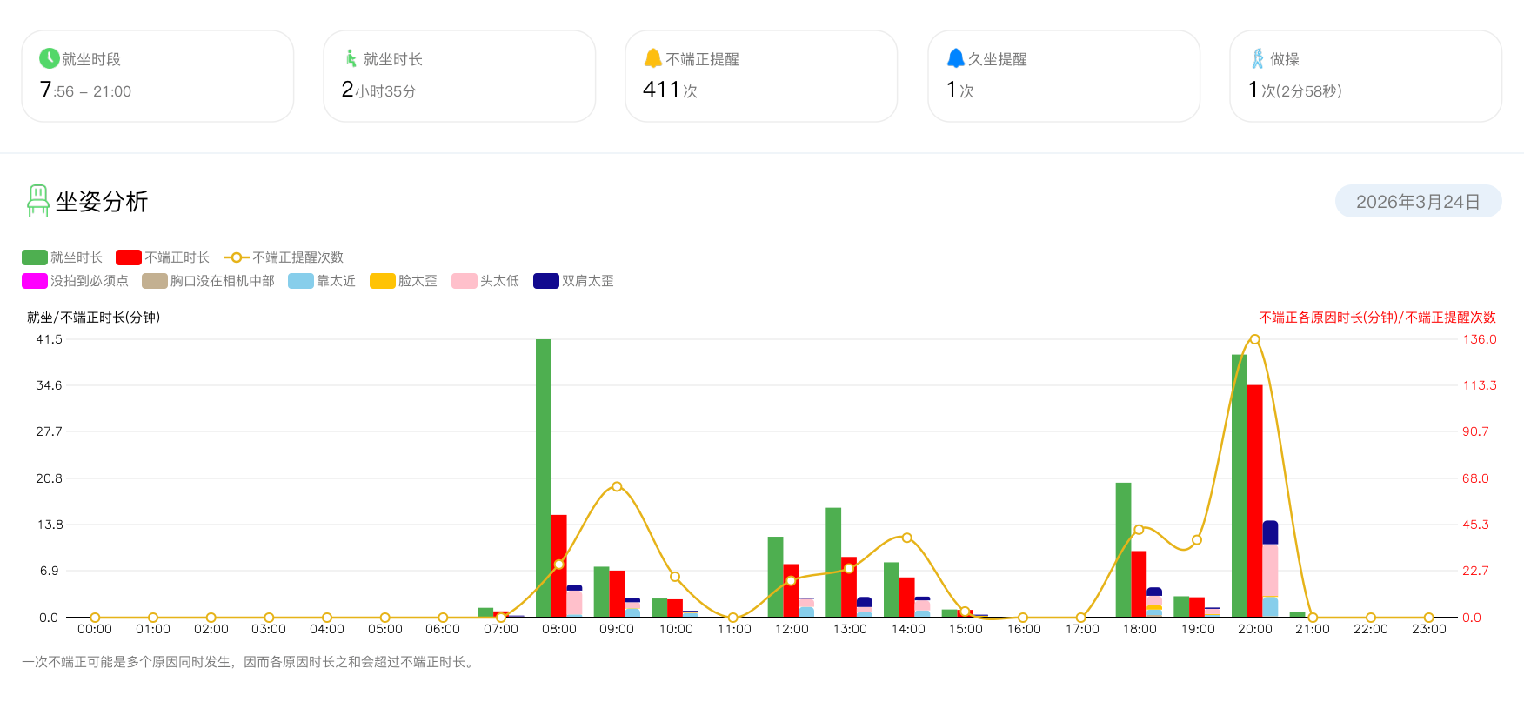Screen dimensions: 1524x702
Task: Click the exercise figure icon beside 做操
Action: [x=1257, y=58]
